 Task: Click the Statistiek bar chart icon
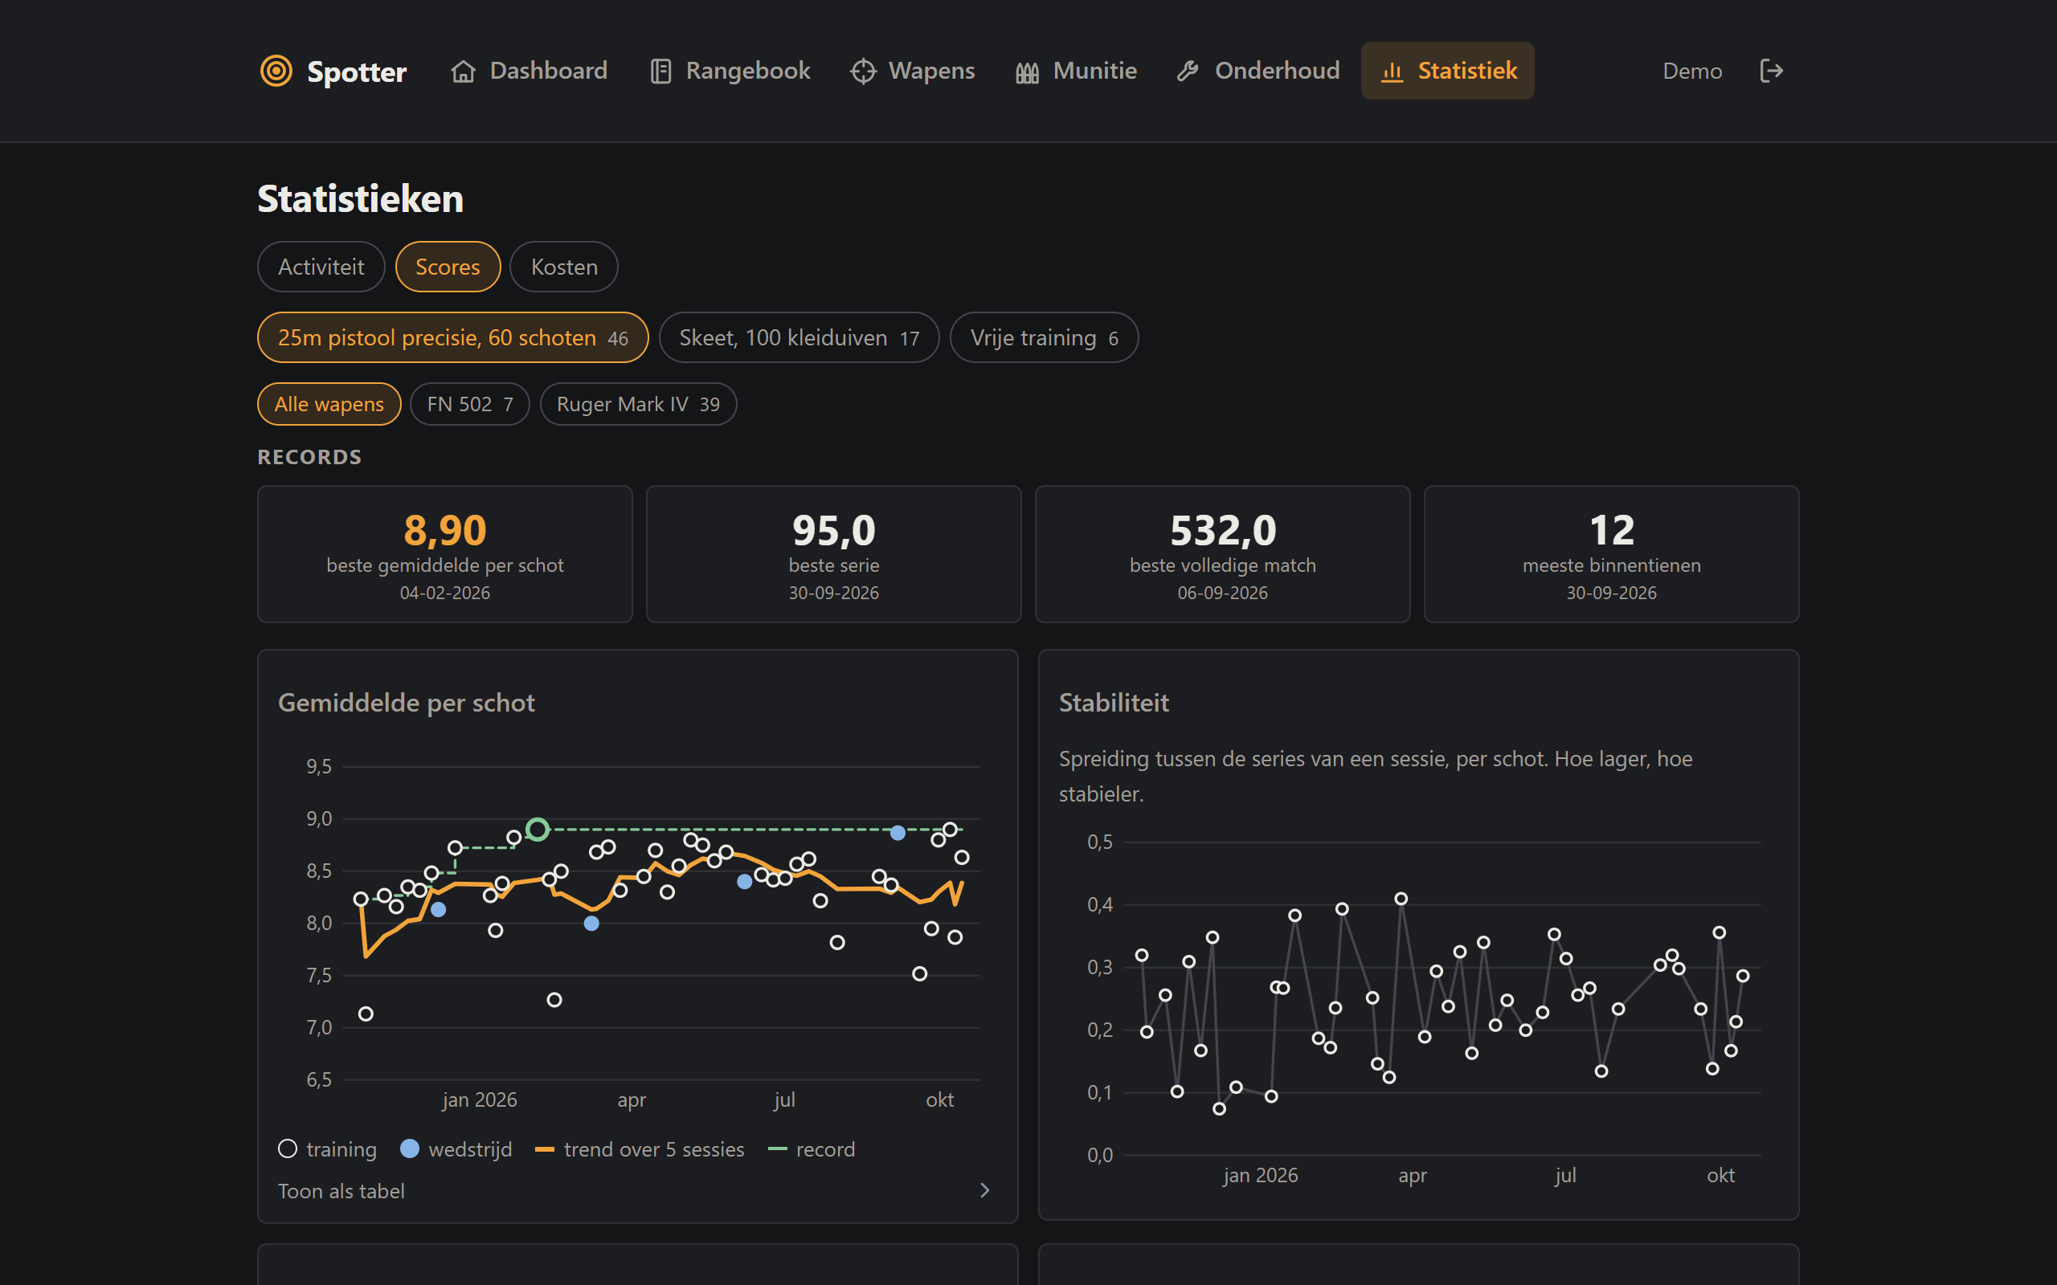pyautogui.click(x=1392, y=71)
